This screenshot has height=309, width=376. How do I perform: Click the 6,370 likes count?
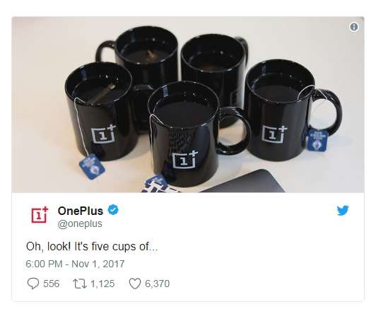(x=158, y=284)
